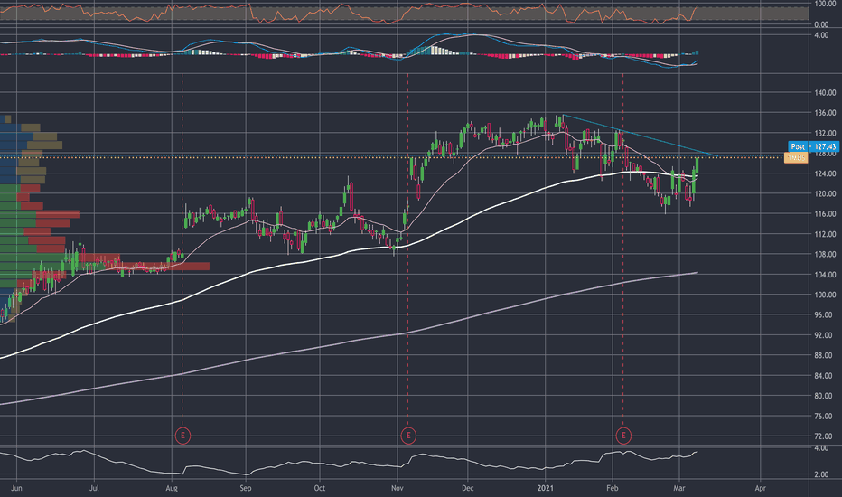This screenshot has width=842, height=497.
Task: Click the 2021 label on time axis
Action: [546, 488]
